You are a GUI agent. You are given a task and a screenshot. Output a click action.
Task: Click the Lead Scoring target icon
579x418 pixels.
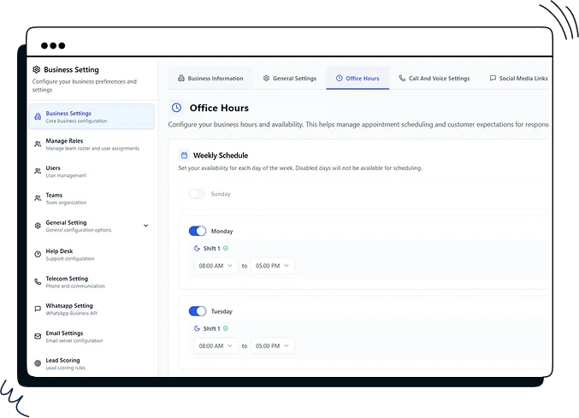(38, 363)
